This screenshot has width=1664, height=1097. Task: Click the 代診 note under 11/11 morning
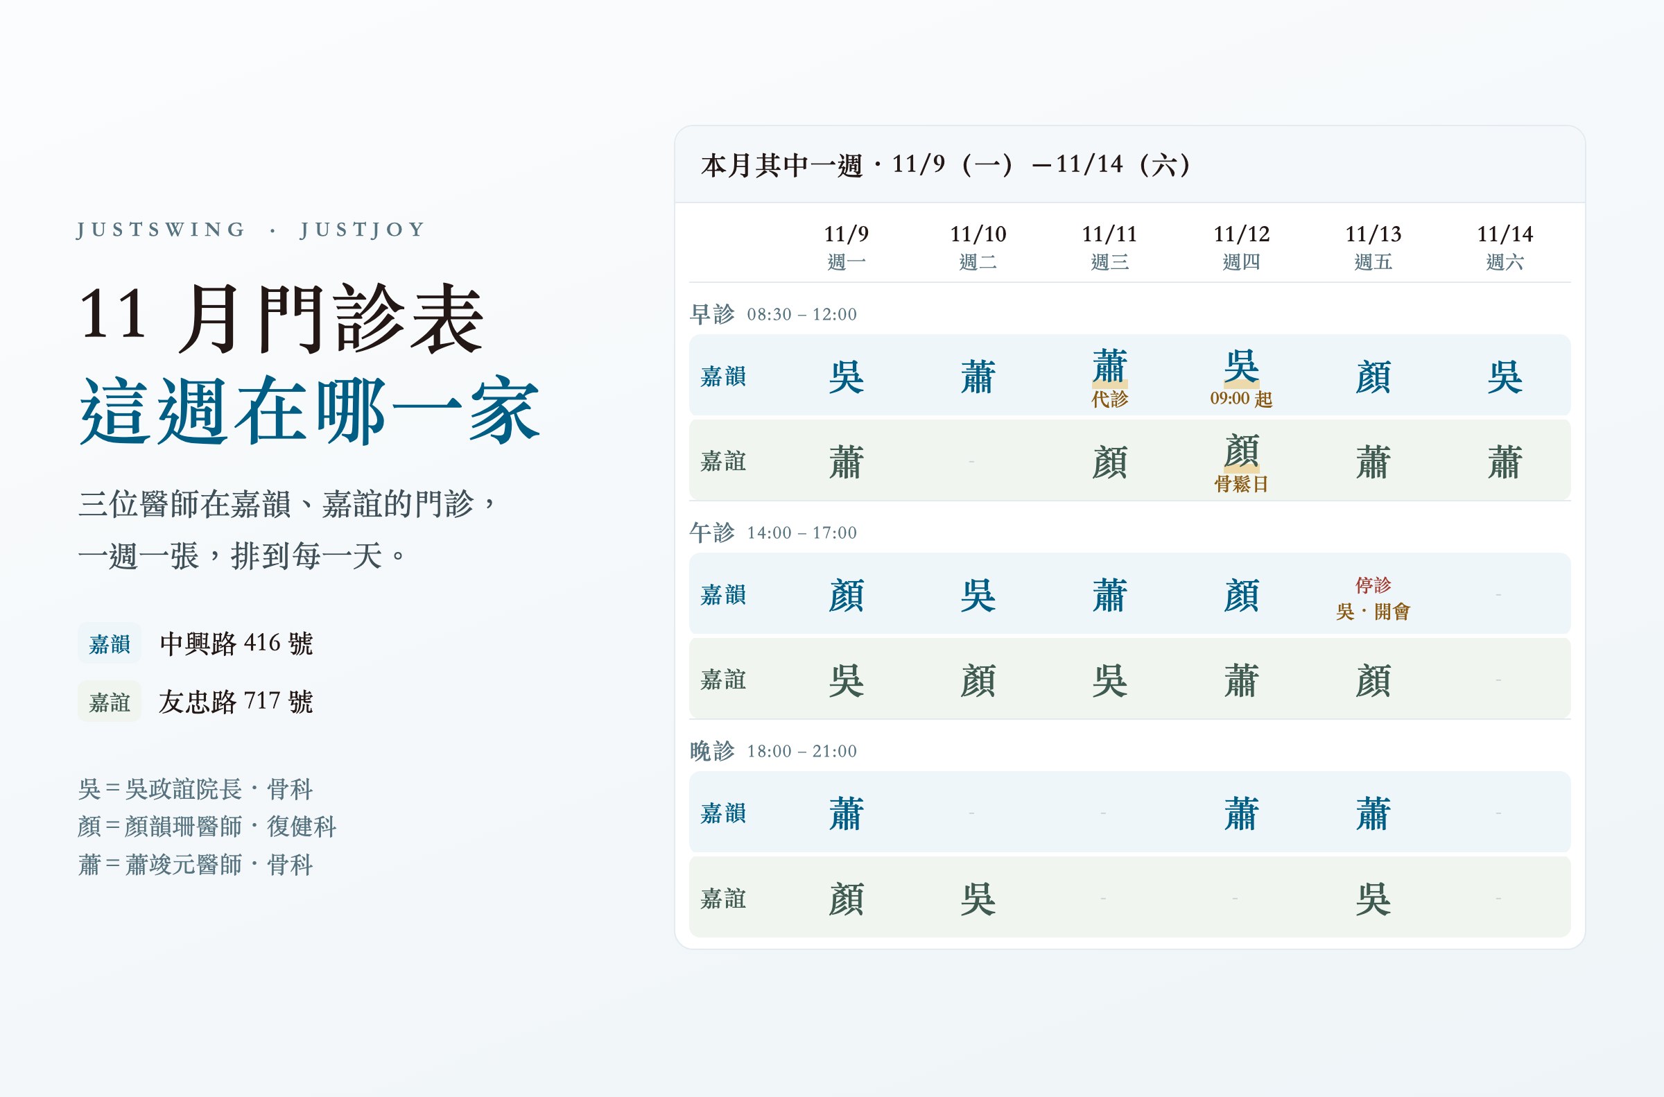tap(1109, 399)
